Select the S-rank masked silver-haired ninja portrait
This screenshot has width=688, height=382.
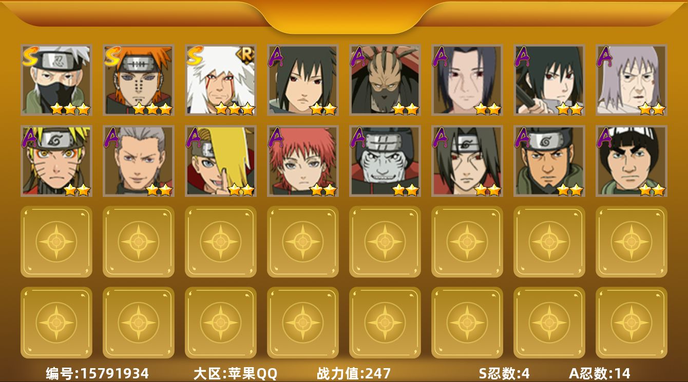(x=56, y=80)
